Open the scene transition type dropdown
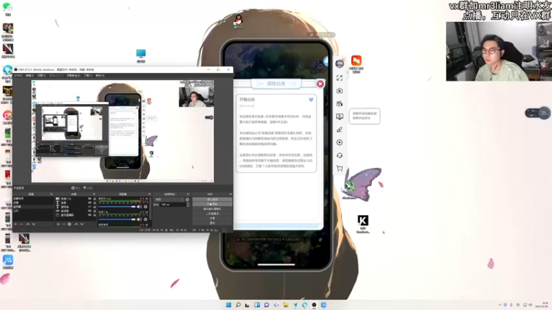 click(x=169, y=200)
